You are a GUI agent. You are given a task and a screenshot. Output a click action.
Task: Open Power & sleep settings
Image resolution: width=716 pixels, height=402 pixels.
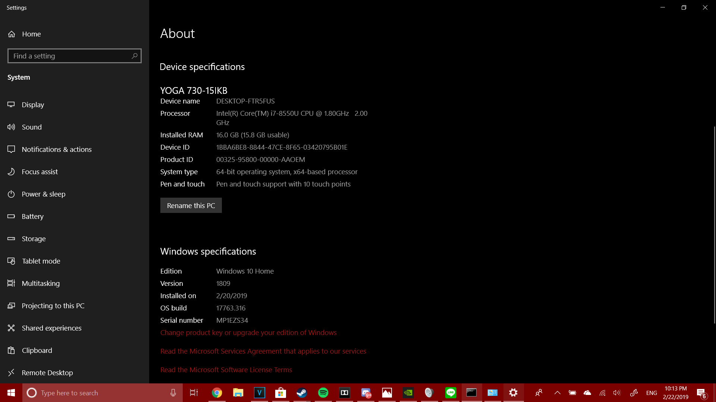(44, 194)
